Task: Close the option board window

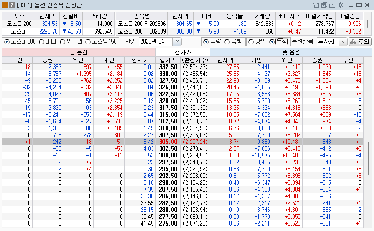Action: pos(367,5)
